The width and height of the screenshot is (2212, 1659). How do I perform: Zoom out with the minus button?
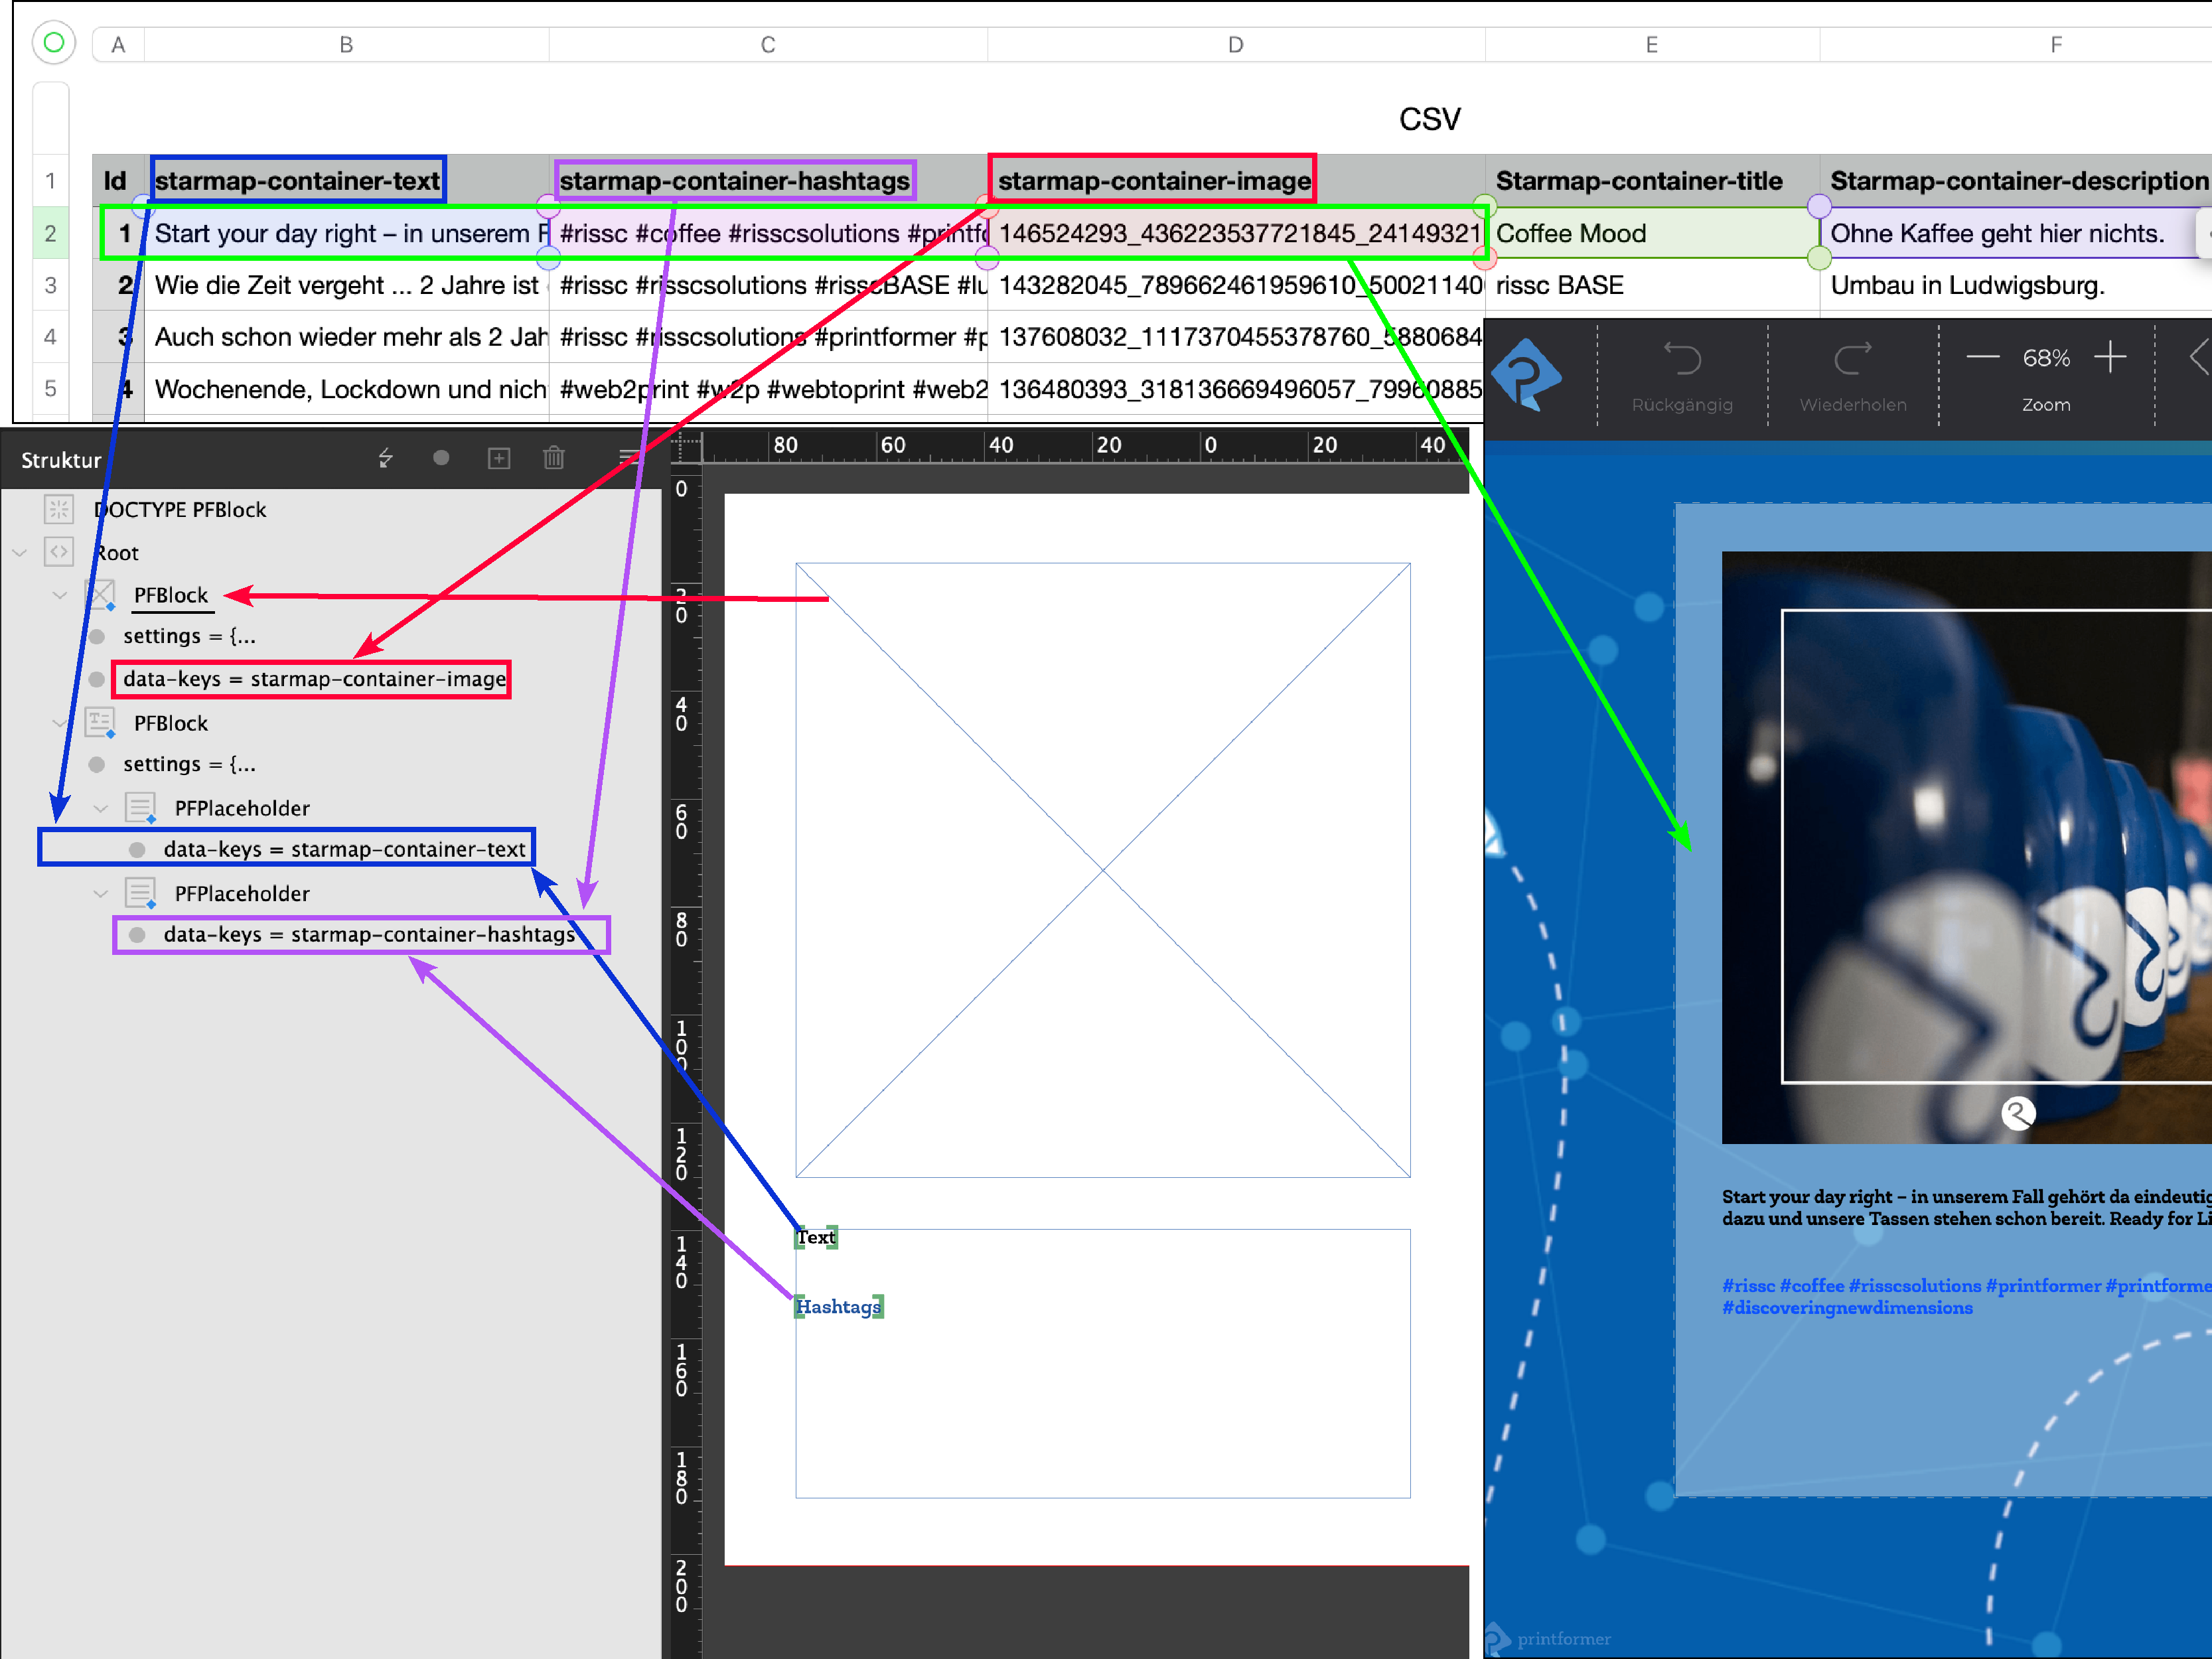1982,357
